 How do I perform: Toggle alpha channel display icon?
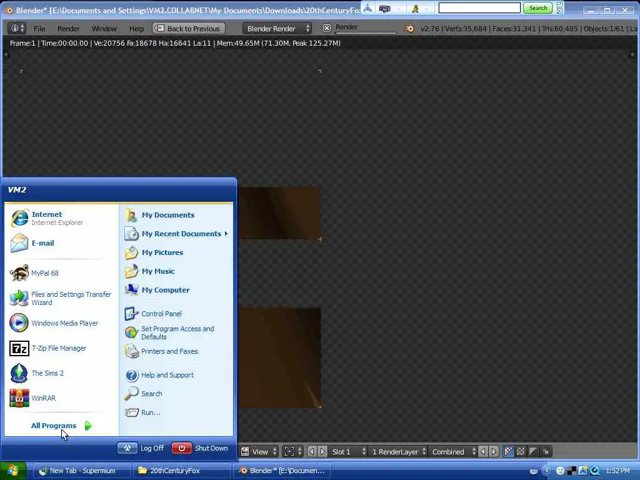533,451
